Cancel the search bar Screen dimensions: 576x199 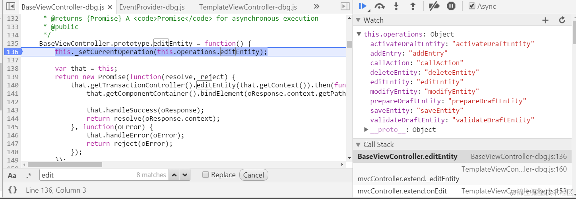pyautogui.click(x=254, y=175)
